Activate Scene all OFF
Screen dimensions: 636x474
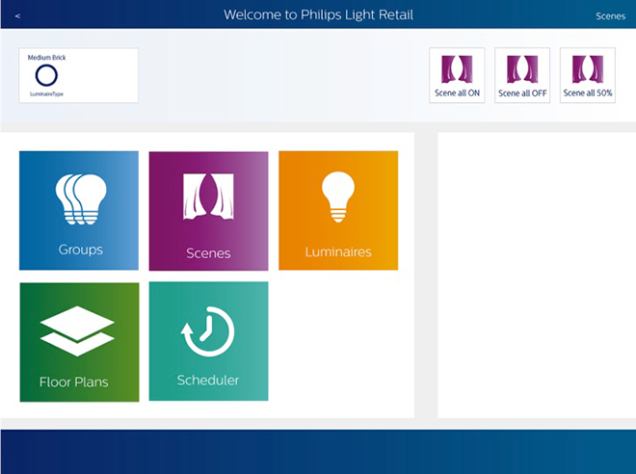click(x=522, y=75)
